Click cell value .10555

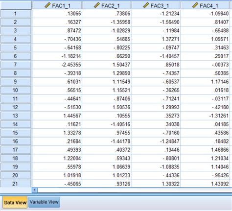click(107, 116)
